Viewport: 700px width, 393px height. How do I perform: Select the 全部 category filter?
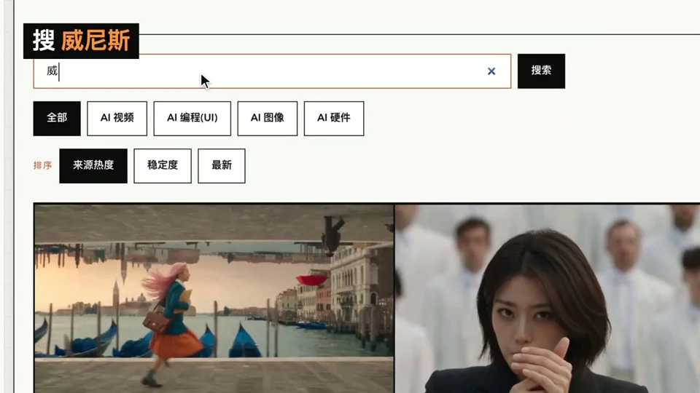[x=57, y=118]
